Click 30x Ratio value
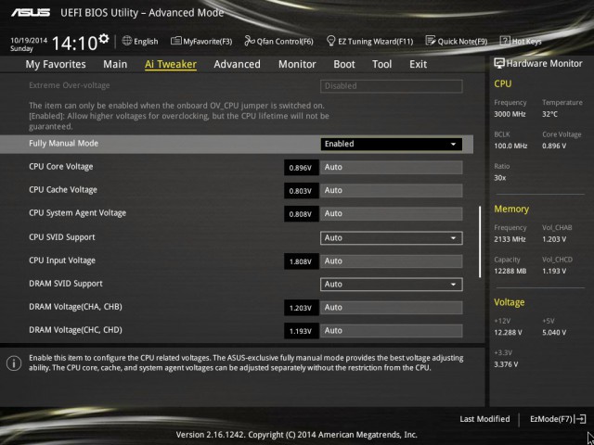 click(x=499, y=177)
